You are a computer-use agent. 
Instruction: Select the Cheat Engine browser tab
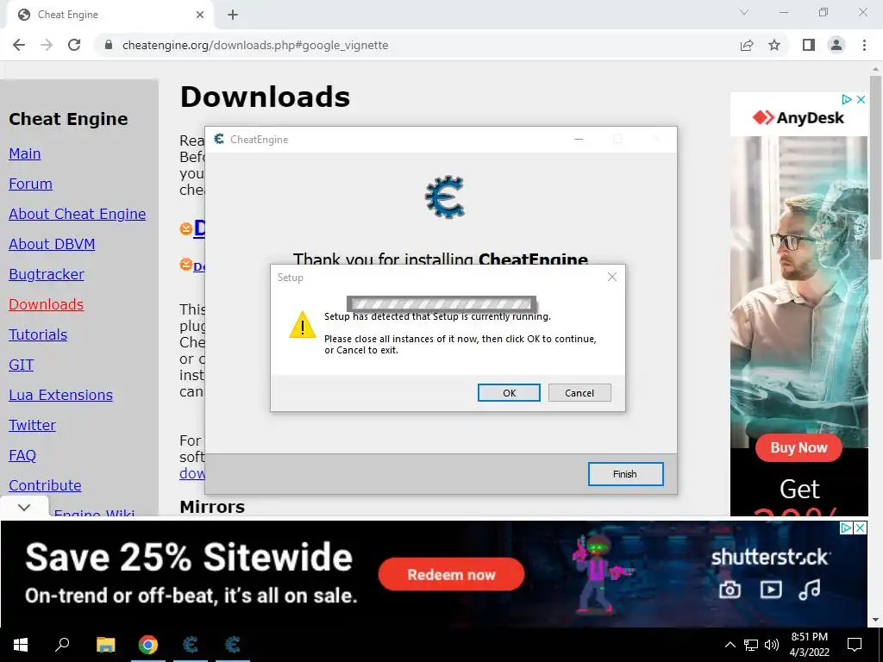pos(110,15)
